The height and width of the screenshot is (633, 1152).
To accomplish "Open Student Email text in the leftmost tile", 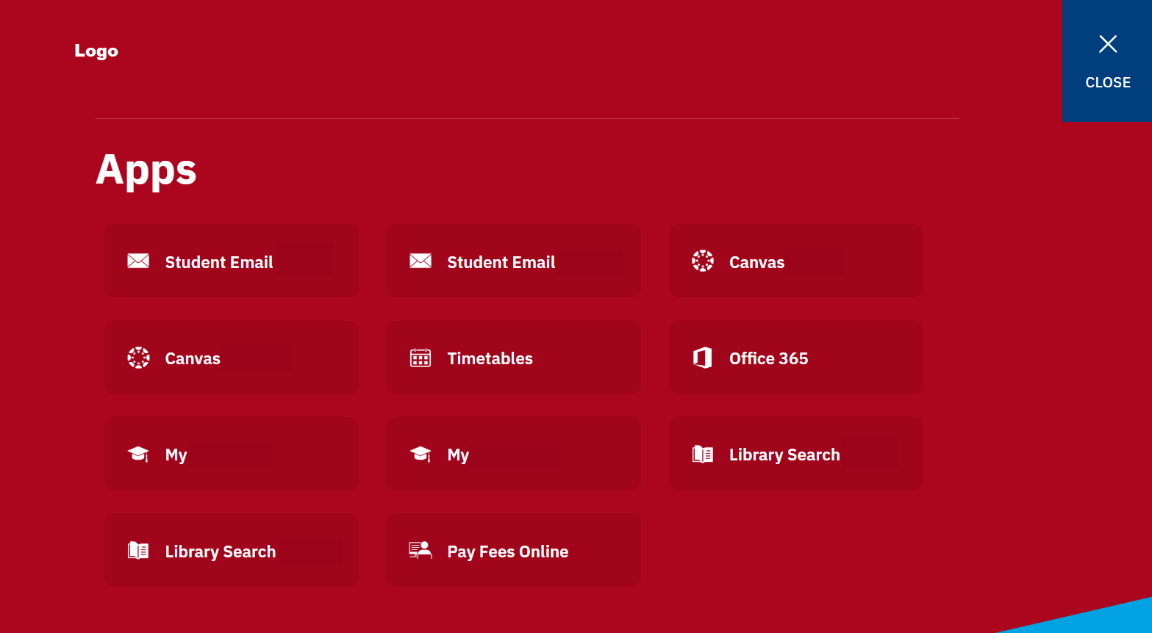I will tap(219, 262).
